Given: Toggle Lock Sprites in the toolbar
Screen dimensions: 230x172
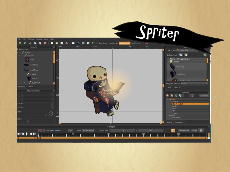Looking at the screenshot, I should [136, 43].
